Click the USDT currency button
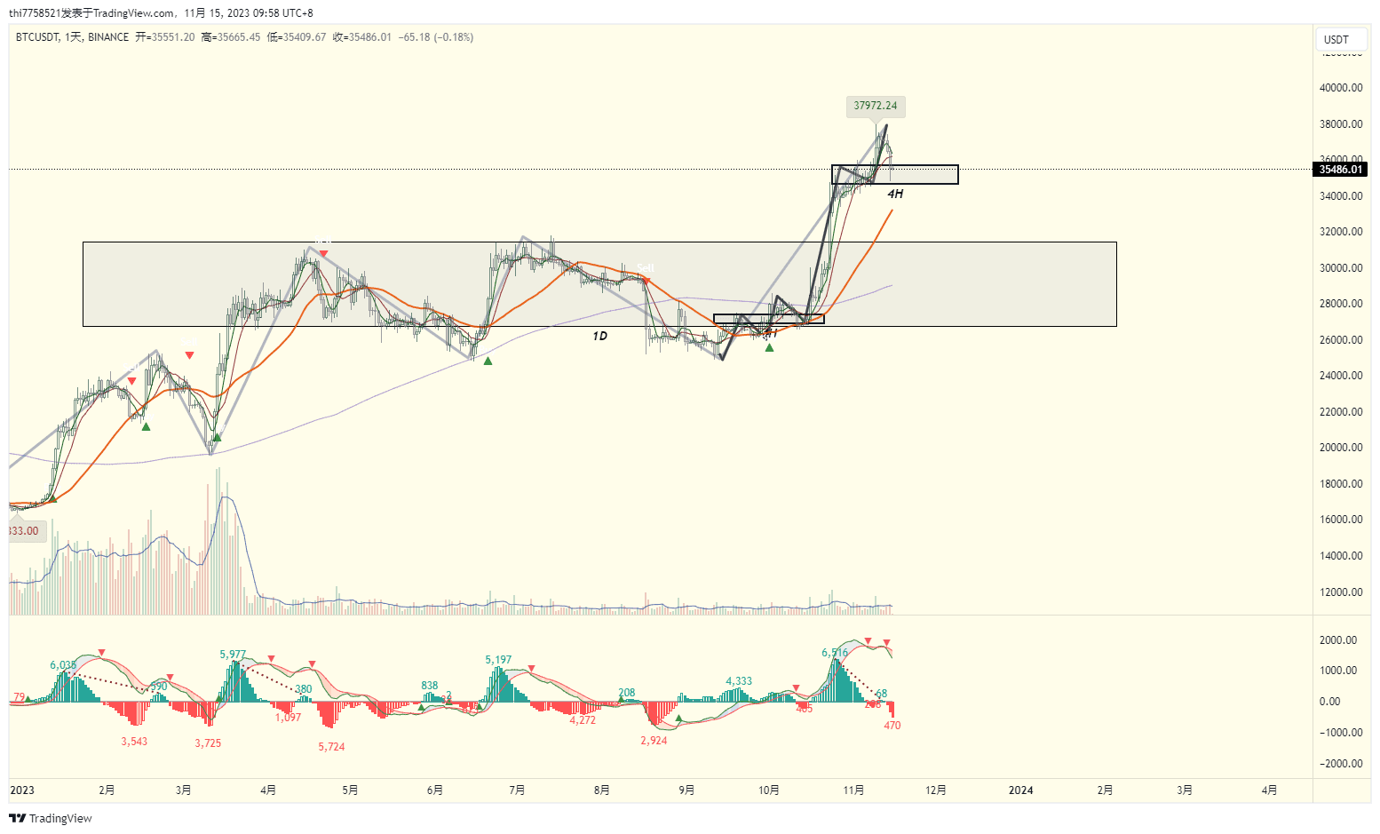This screenshot has width=1380, height=834. (1340, 39)
